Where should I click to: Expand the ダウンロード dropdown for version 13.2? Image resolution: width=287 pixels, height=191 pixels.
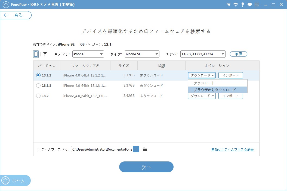tap(202, 96)
